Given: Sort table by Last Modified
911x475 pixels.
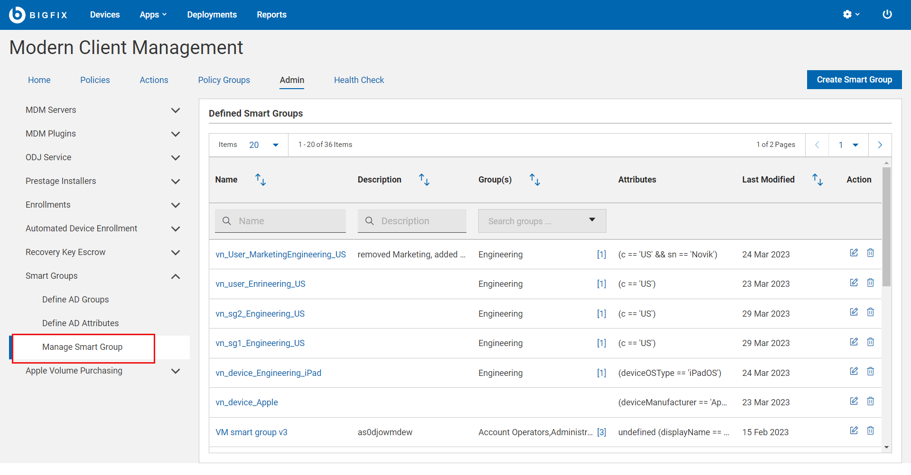Looking at the screenshot, I should [817, 180].
